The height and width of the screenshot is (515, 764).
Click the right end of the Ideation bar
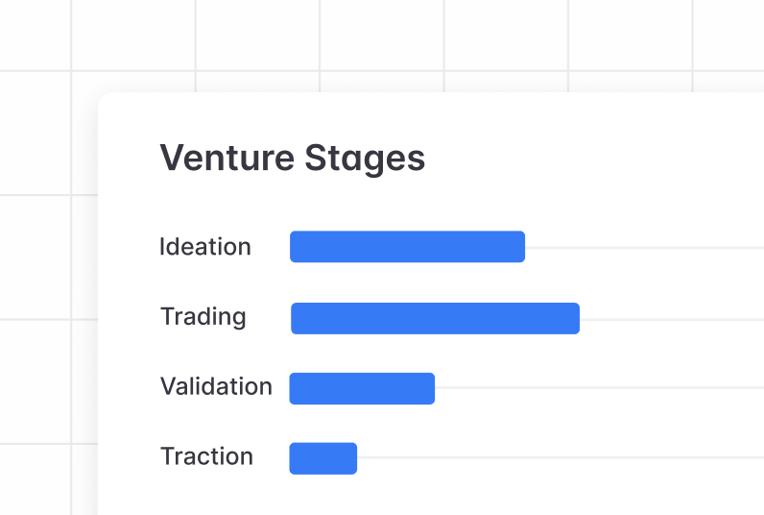520,247
